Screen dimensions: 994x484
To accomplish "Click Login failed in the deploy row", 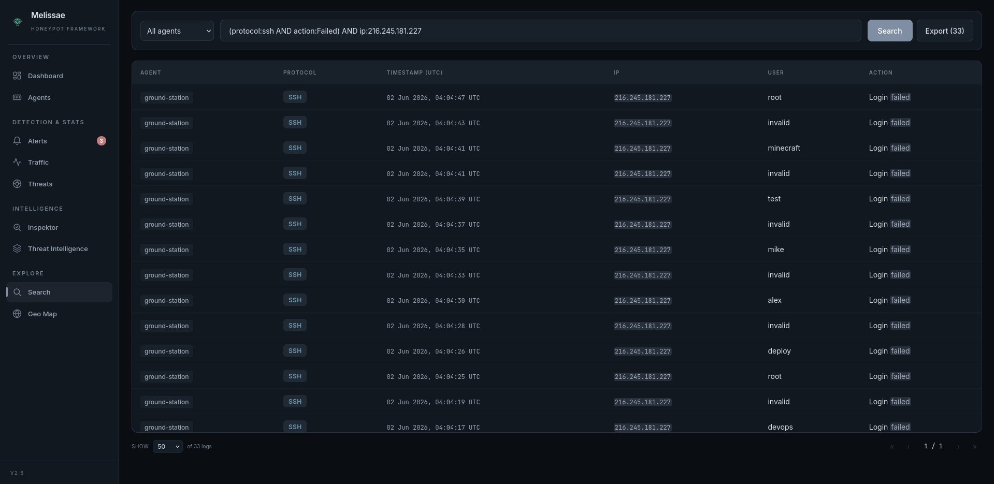I will point(889,351).
